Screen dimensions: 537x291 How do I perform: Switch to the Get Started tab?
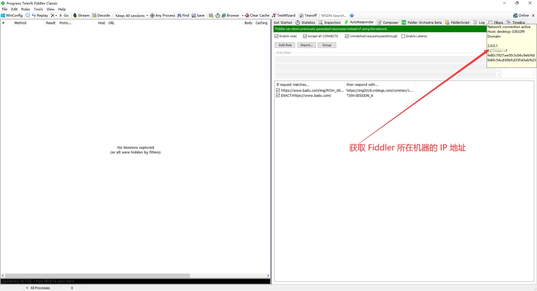(x=283, y=23)
